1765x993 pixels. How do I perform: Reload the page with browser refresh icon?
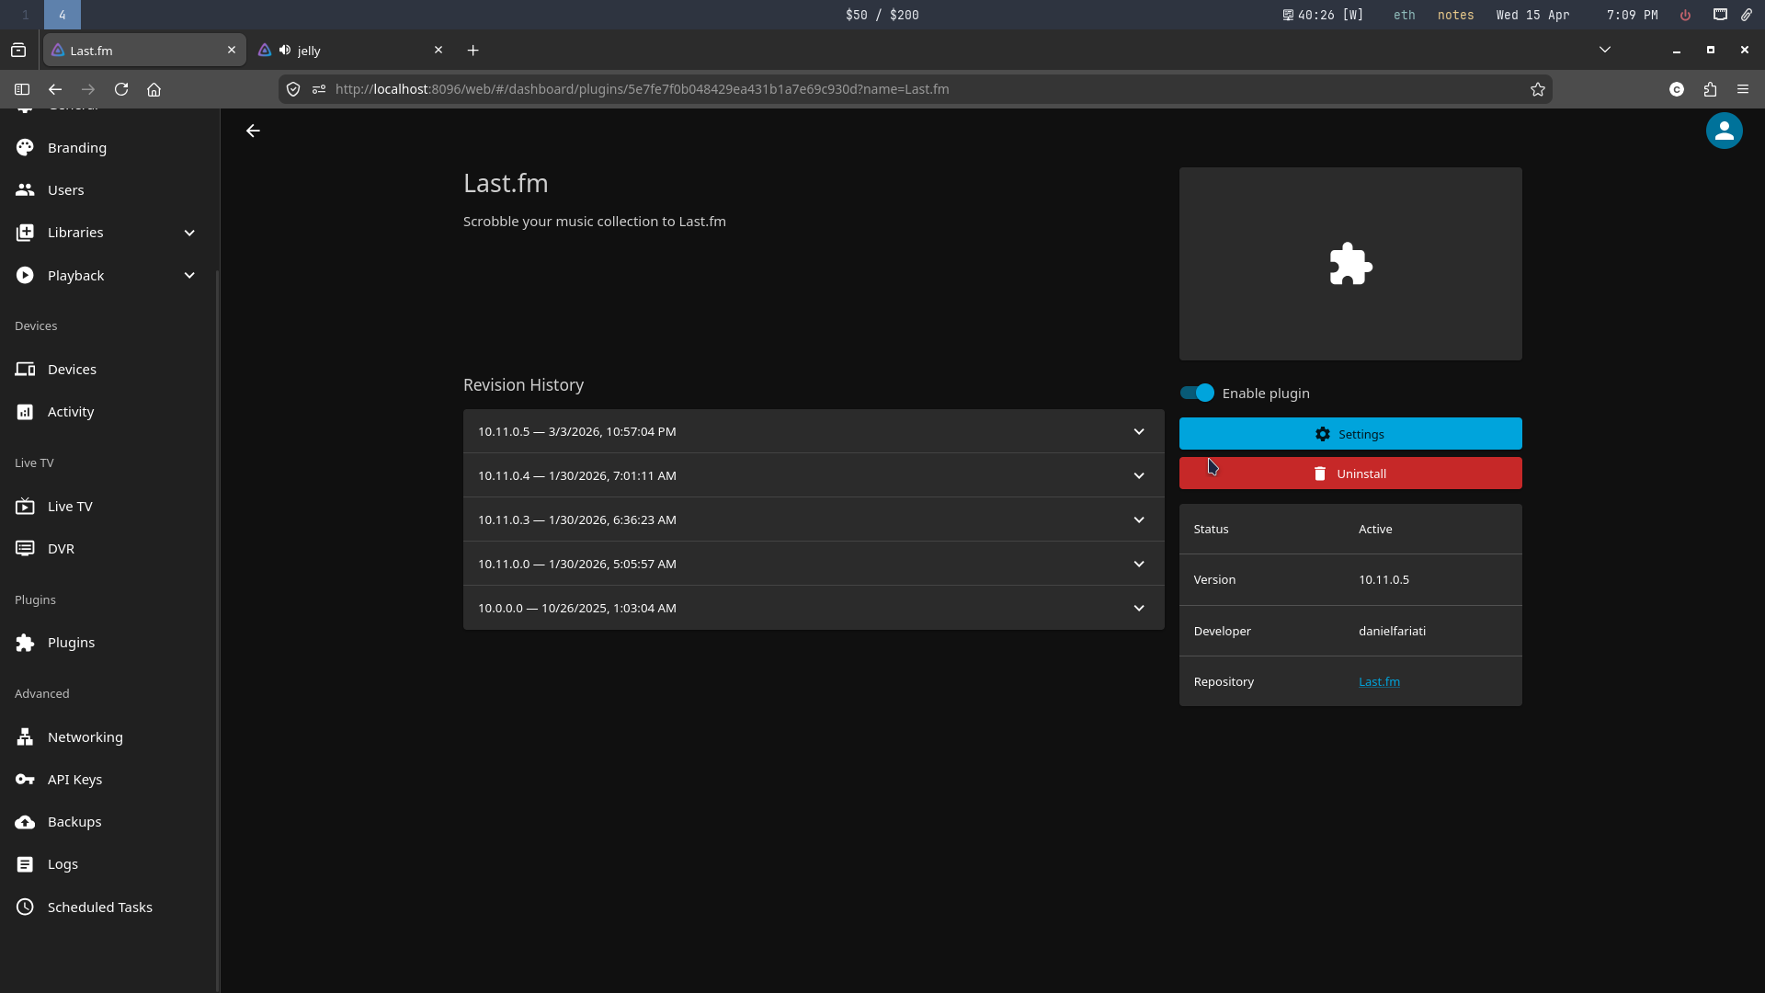point(121,89)
